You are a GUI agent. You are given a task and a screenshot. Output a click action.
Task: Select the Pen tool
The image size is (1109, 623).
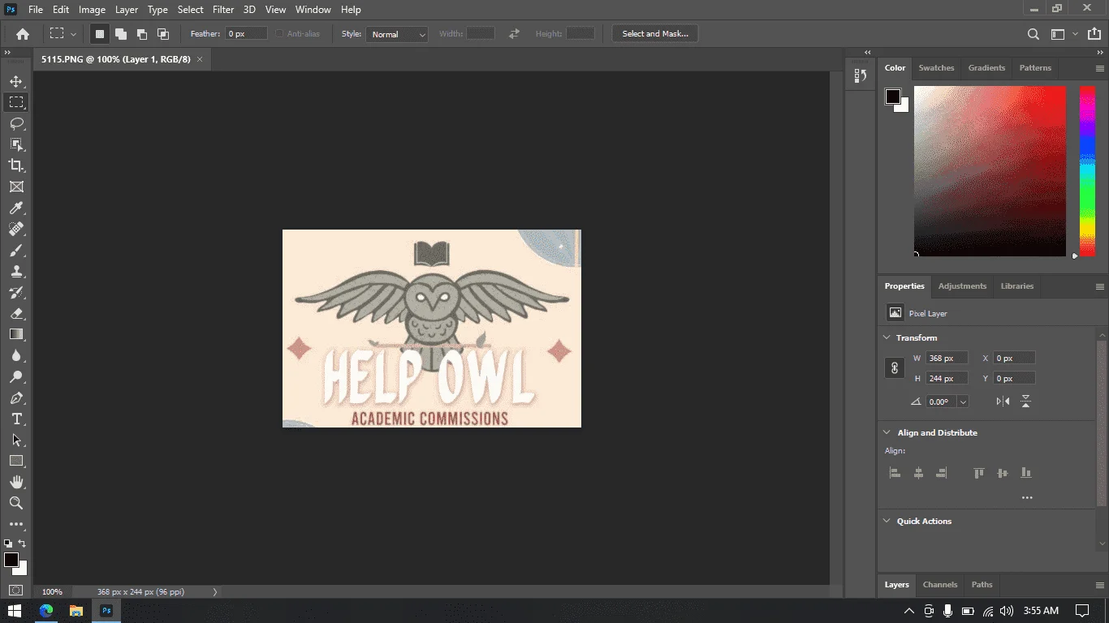pyautogui.click(x=16, y=397)
